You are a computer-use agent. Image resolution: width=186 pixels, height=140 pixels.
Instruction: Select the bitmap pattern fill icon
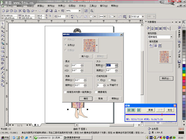pyautogui.click(x=160, y=46)
